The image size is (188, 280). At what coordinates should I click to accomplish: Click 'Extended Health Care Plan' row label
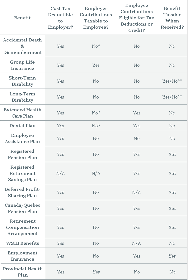coord(22,113)
